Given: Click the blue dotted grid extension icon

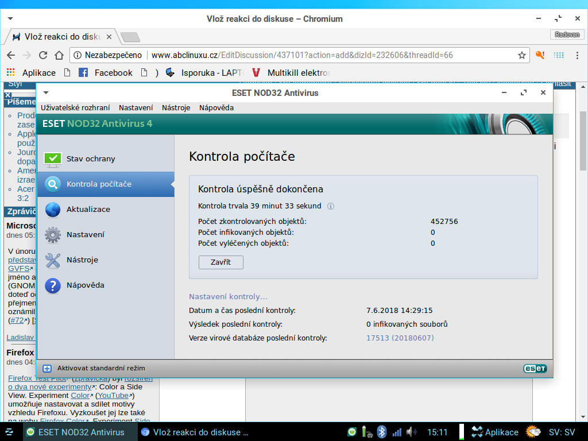Looking at the screenshot, I should 559,55.
